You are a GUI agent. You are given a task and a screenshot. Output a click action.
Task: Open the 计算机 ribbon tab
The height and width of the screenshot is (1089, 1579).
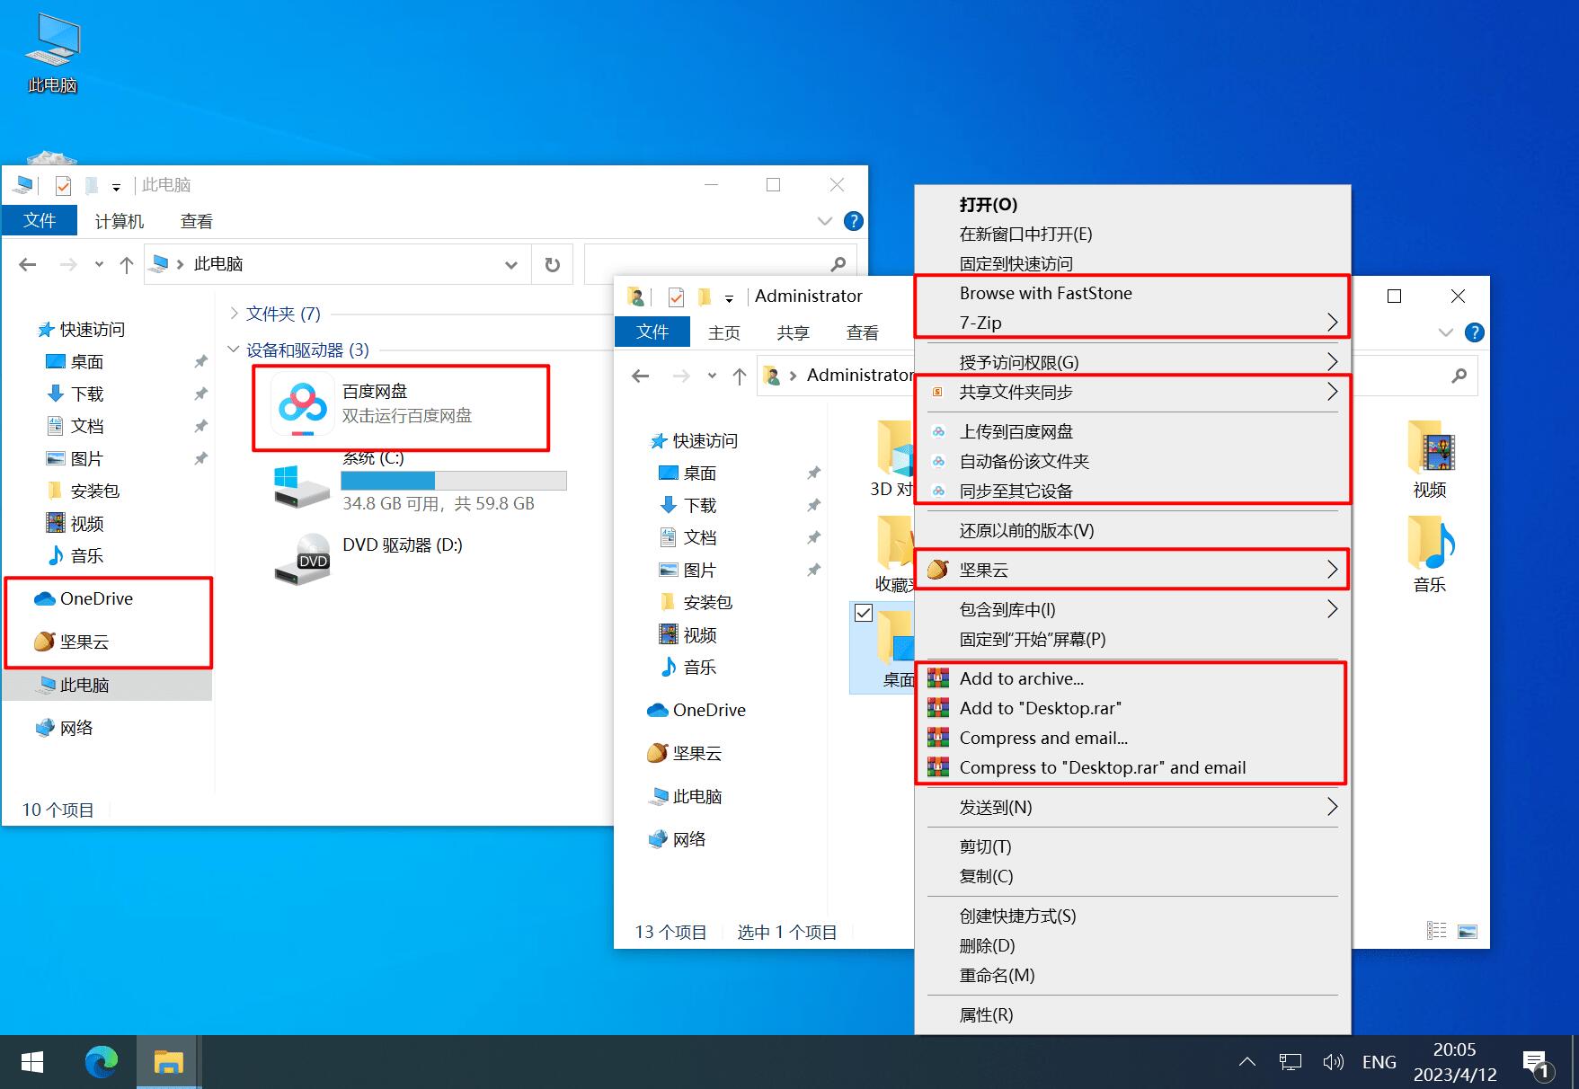pos(119,221)
